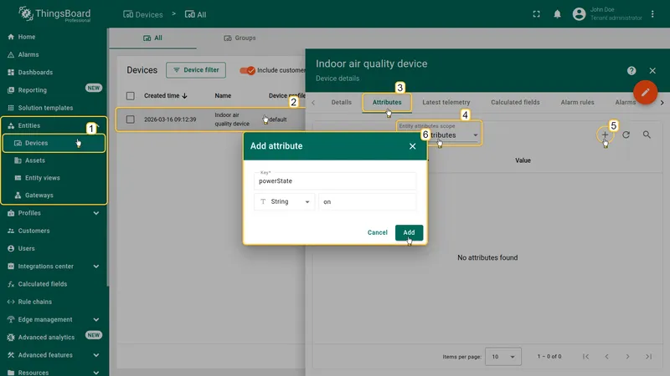Switch to the All devices tab

[153, 38]
